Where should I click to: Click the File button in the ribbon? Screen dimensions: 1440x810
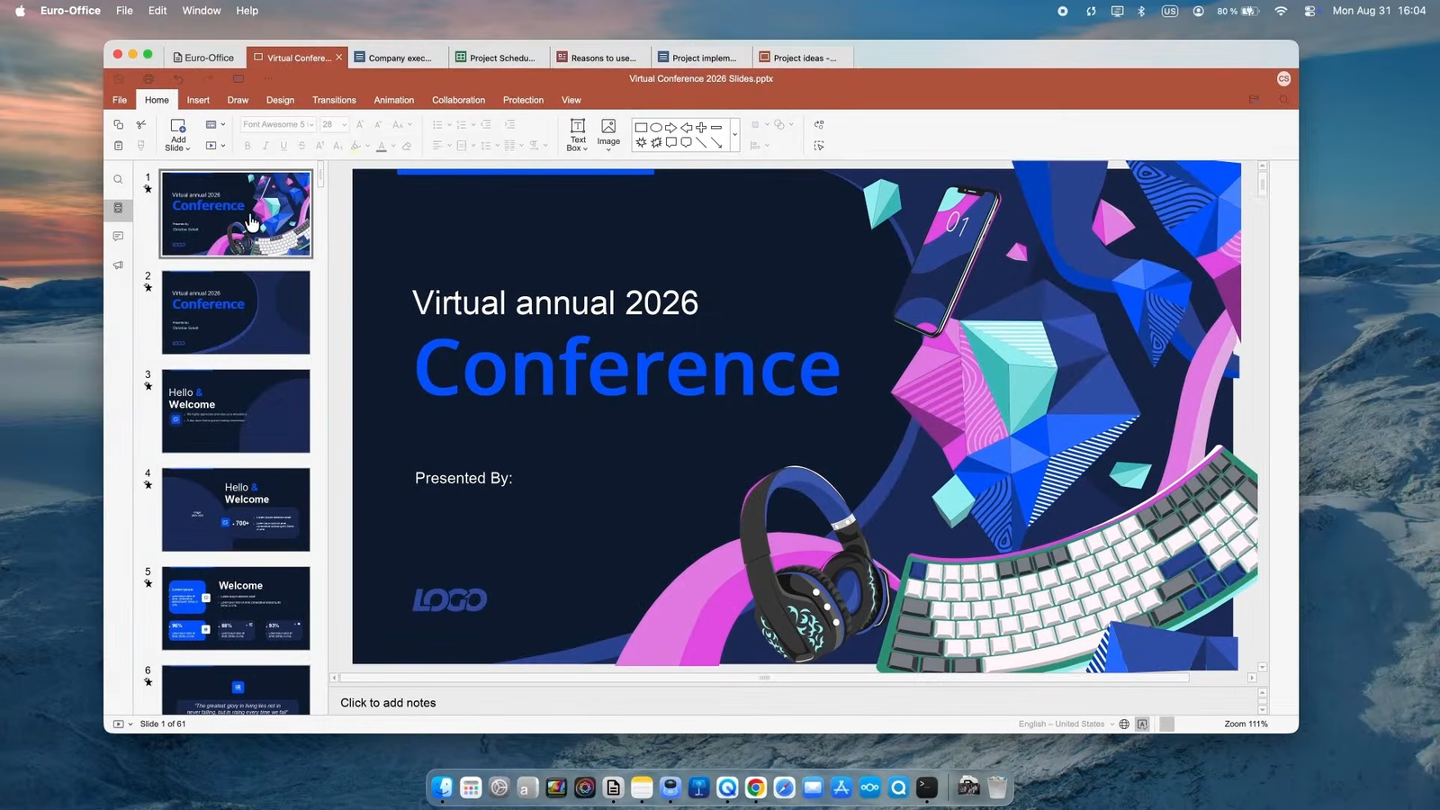[120, 100]
